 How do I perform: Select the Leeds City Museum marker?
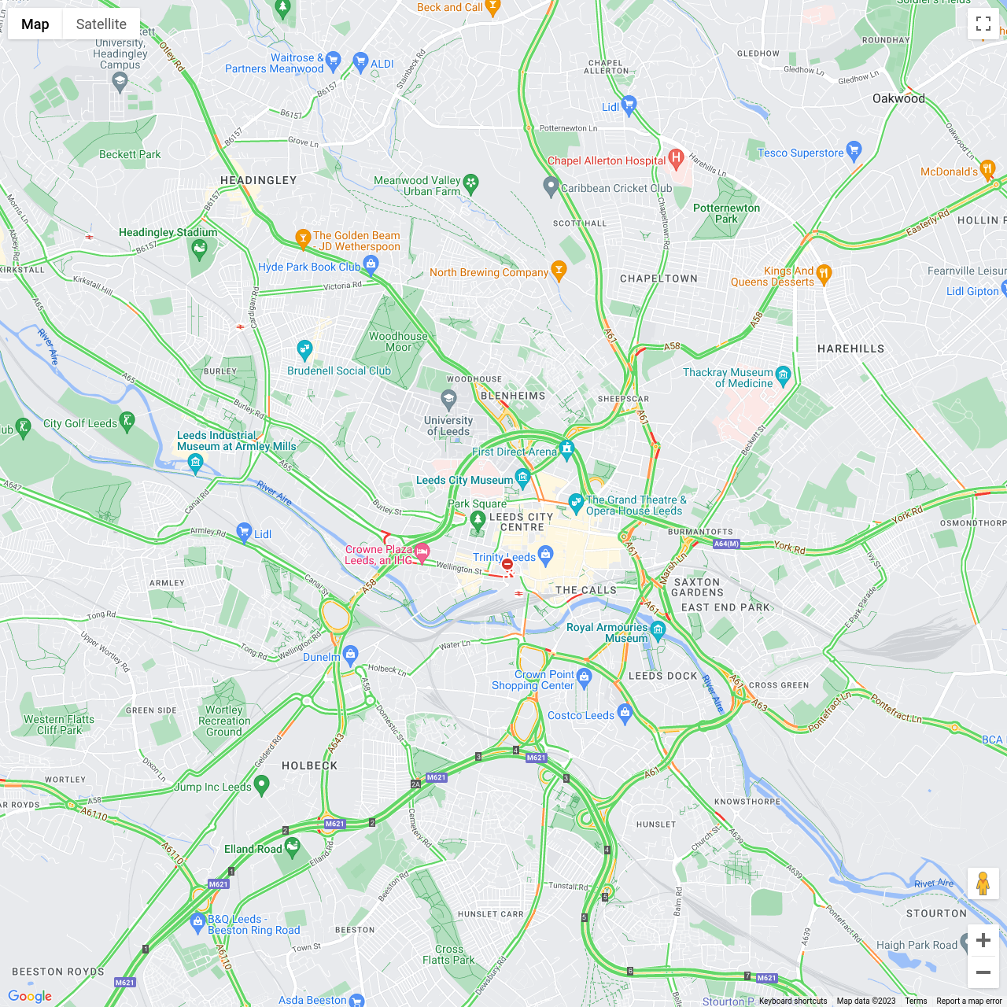pos(522,477)
